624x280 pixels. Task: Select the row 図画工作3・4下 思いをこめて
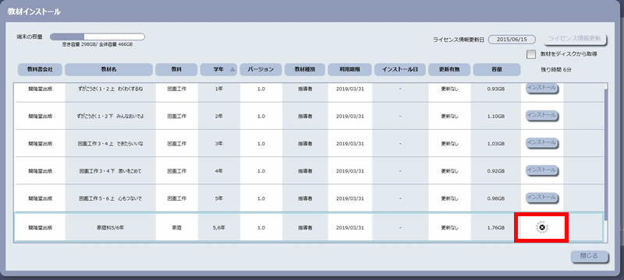coord(309,171)
